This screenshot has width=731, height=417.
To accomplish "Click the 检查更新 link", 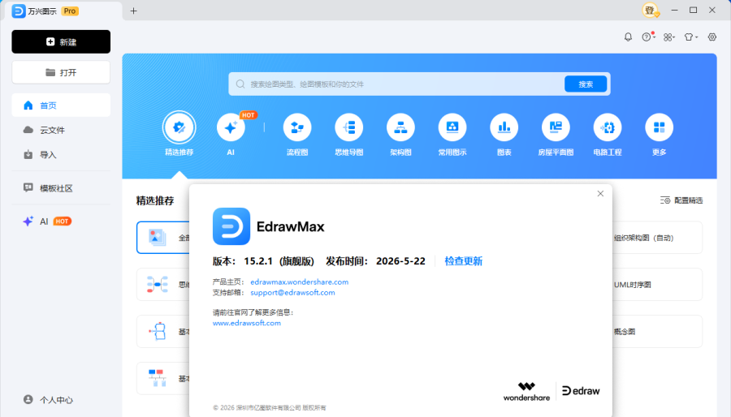I will point(464,261).
